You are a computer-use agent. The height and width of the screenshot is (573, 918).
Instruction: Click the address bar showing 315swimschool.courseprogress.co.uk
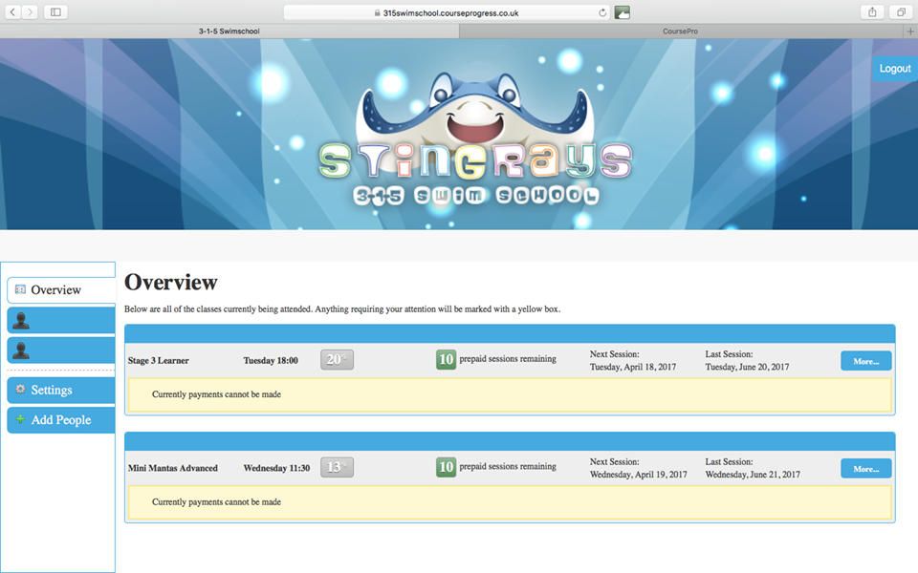[448, 12]
